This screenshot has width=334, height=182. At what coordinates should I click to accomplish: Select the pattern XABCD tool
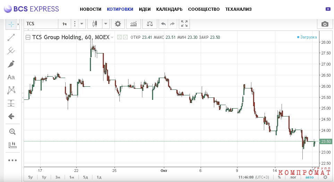click(11, 90)
